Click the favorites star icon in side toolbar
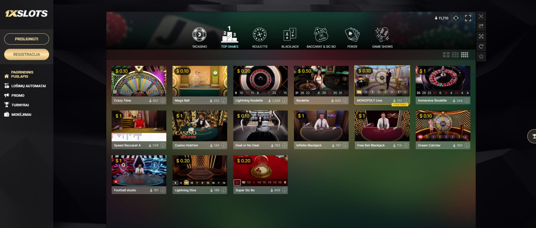 click(x=481, y=57)
